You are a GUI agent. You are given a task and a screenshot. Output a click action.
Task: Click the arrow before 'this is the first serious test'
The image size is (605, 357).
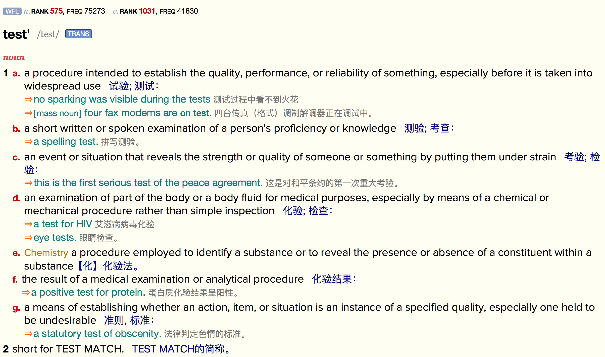(28, 183)
